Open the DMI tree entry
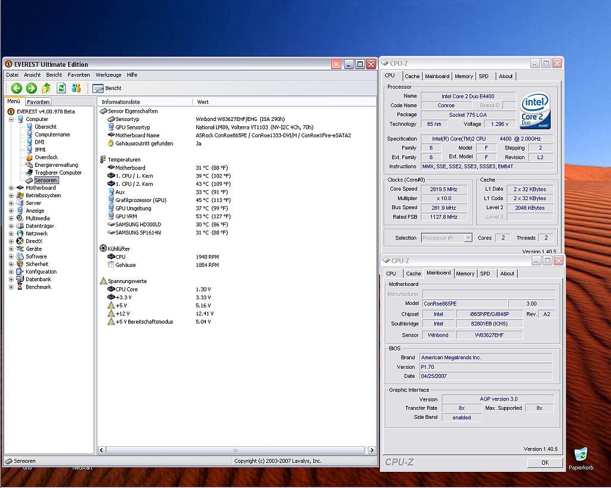 39,142
